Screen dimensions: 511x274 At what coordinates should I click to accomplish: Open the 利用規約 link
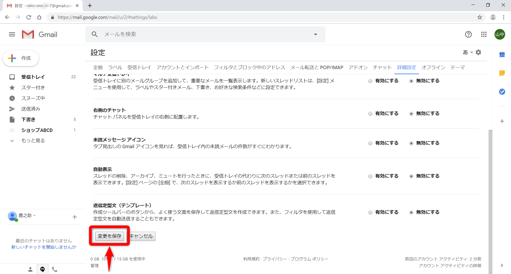251,259
